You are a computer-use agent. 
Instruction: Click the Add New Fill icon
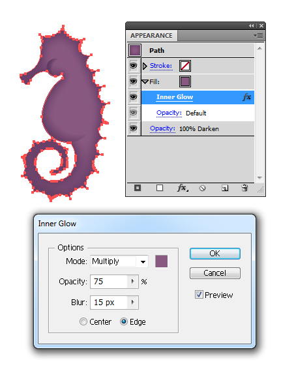(x=160, y=188)
